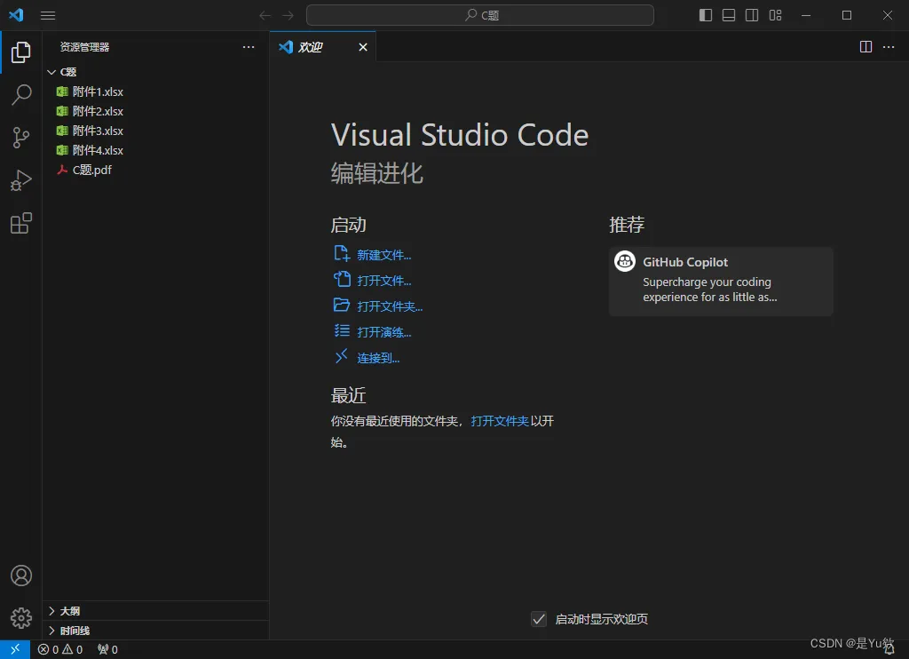Open the Extensions view
Image resolution: width=909 pixels, height=659 pixels.
tap(21, 223)
